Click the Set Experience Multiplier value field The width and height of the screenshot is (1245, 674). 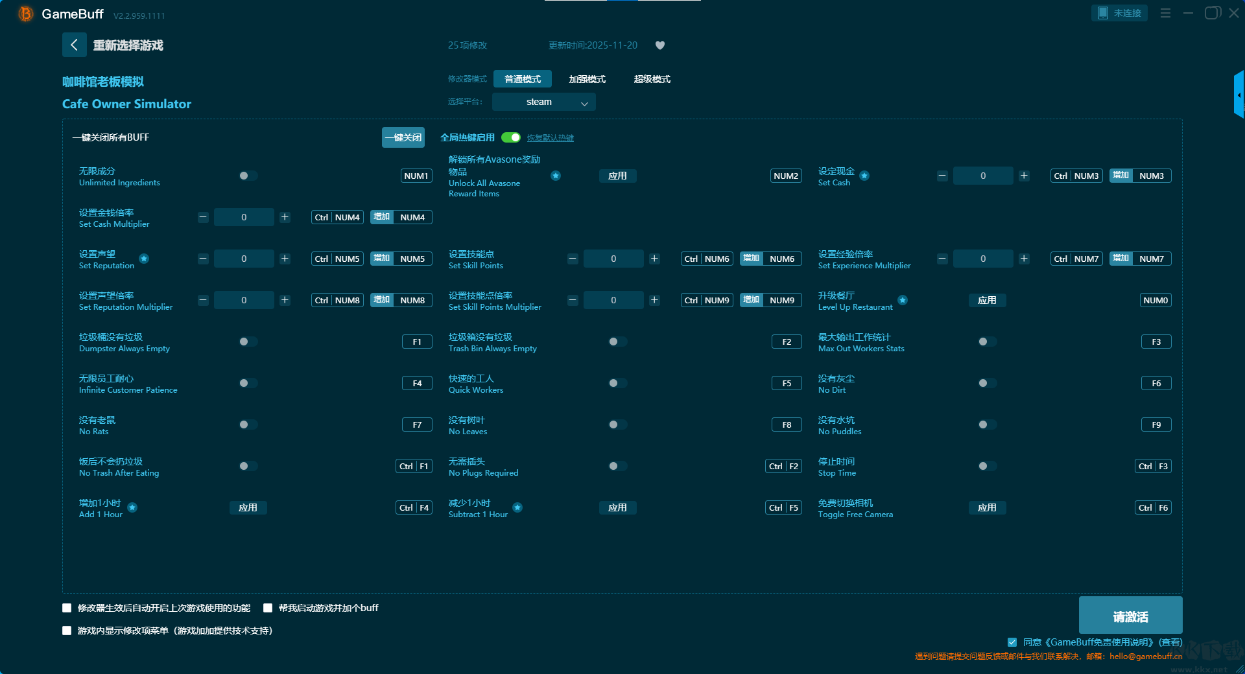pos(982,259)
